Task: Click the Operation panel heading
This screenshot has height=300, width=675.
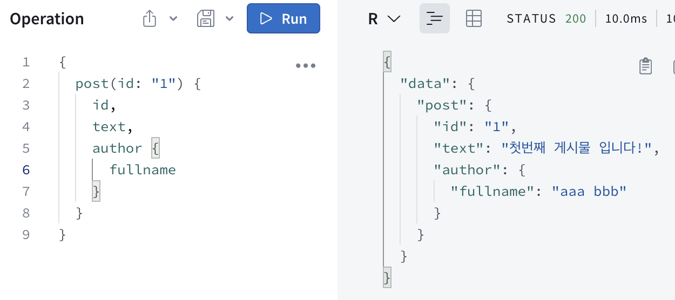Action: point(47,19)
